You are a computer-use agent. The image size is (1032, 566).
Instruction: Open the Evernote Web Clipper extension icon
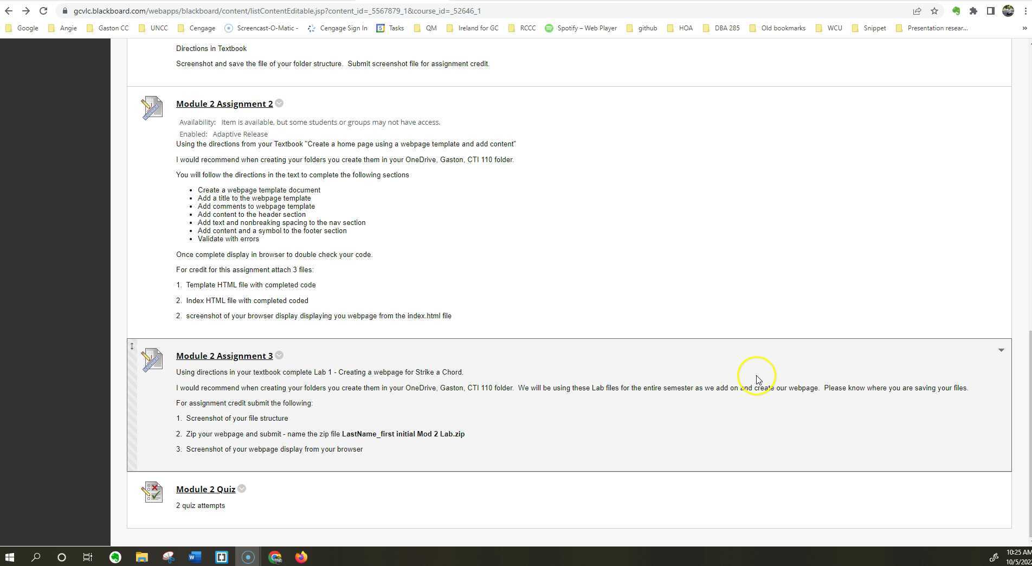(x=956, y=11)
